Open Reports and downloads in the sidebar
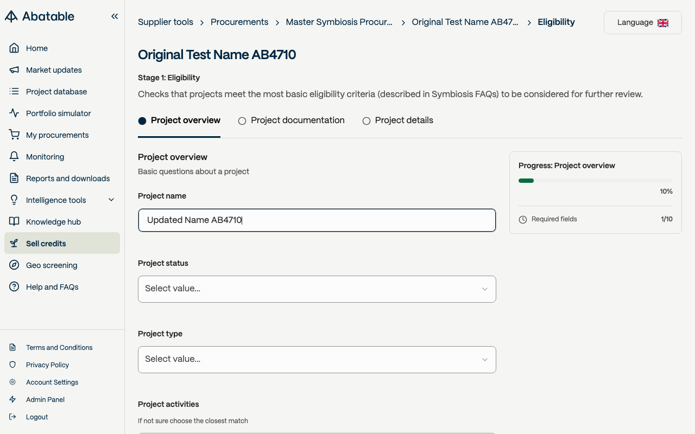 (68, 178)
